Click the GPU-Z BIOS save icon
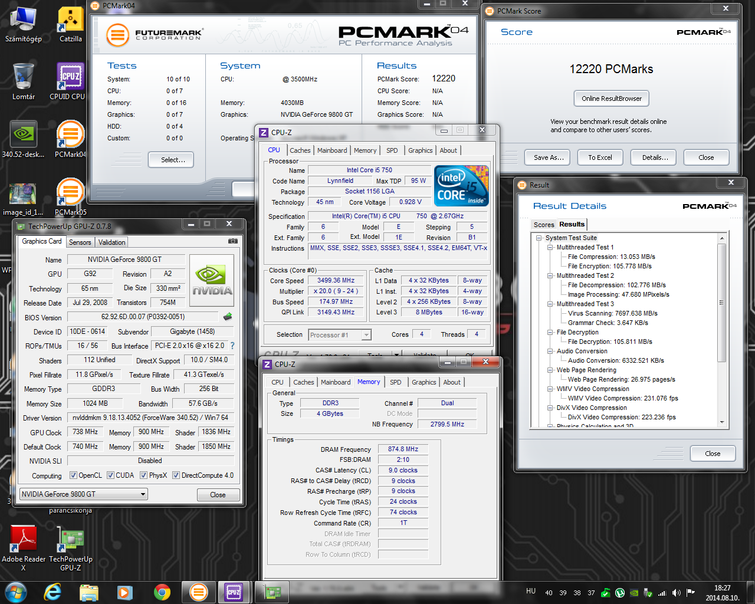 228,317
